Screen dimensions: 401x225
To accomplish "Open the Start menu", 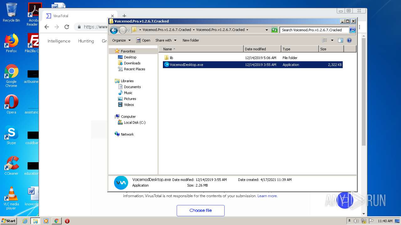I will (9, 221).
